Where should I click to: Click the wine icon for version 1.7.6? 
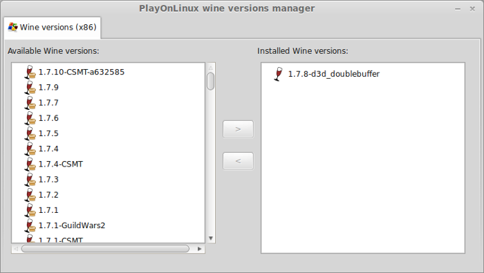(30, 118)
